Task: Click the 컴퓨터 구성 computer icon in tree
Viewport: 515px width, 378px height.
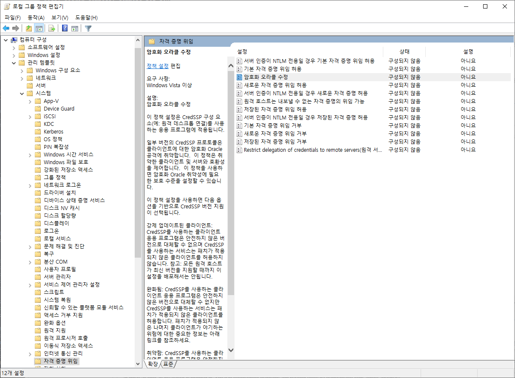Action: (14, 40)
